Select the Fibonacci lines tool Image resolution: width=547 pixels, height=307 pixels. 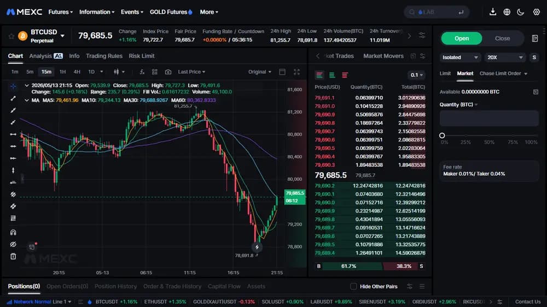pyautogui.click(x=13, y=218)
